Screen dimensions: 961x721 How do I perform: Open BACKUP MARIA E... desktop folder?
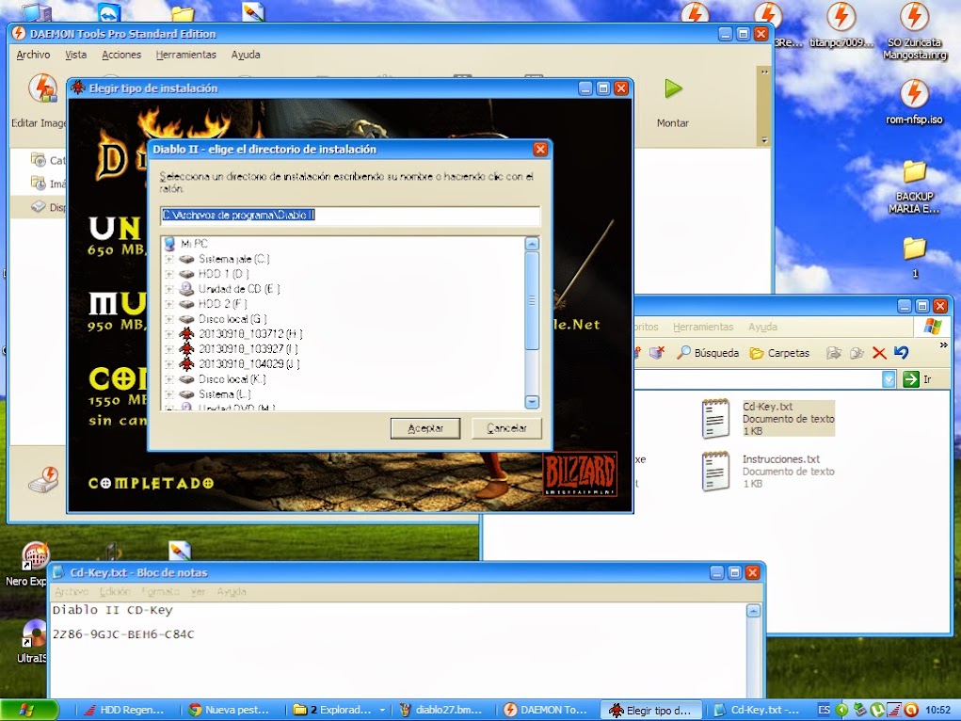point(914,187)
